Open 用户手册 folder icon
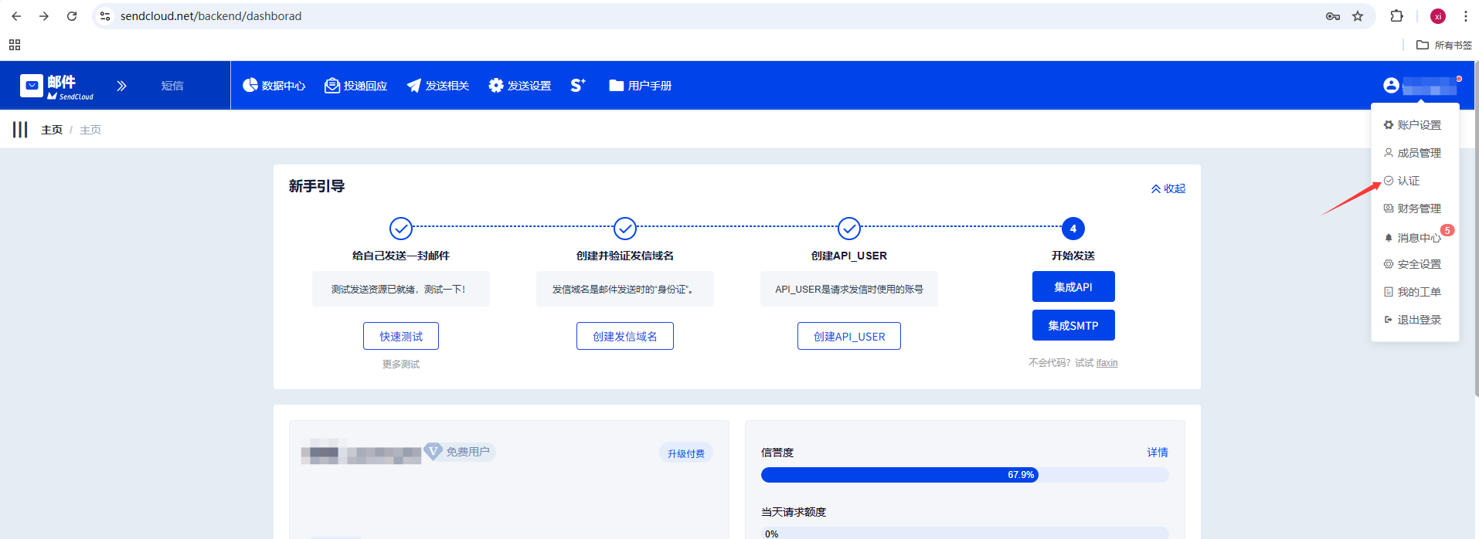 coord(616,85)
